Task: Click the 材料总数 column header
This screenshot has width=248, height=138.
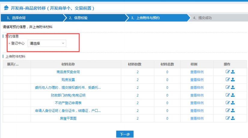Action: (x=167, y=64)
